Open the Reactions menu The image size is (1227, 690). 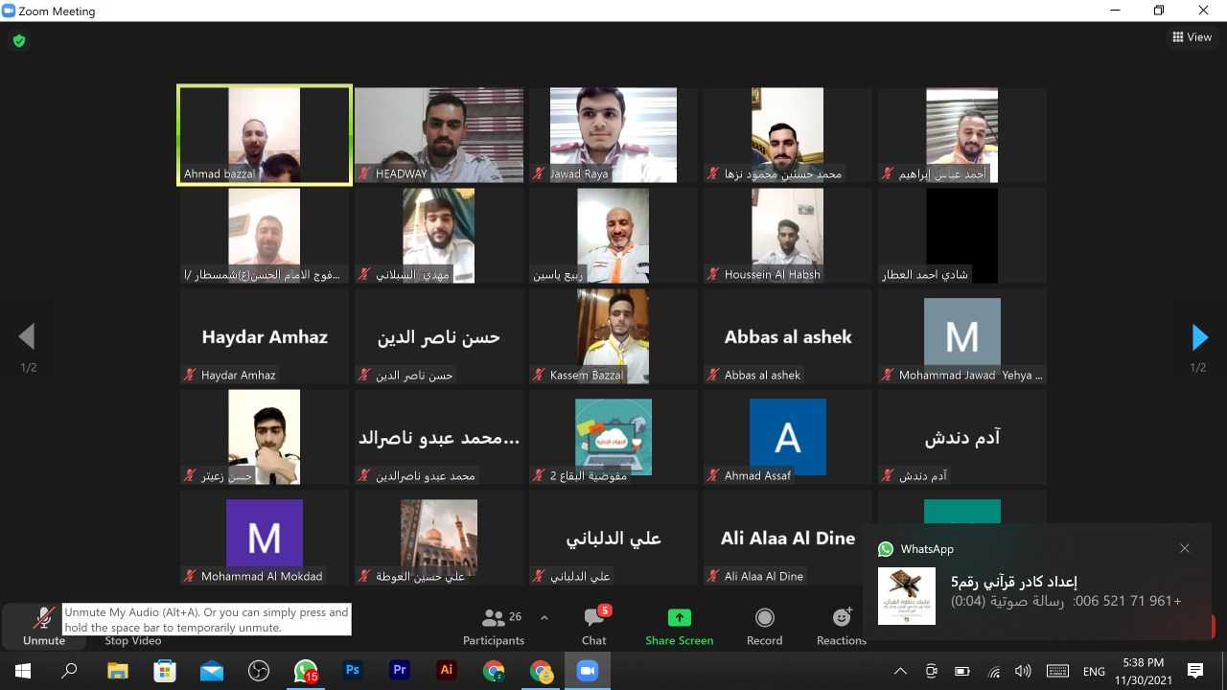click(x=842, y=625)
